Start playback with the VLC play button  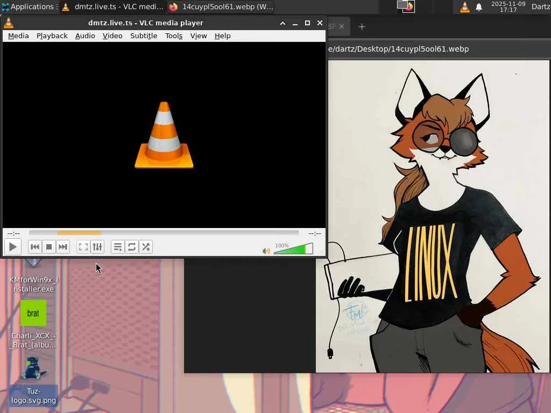(13, 247)
